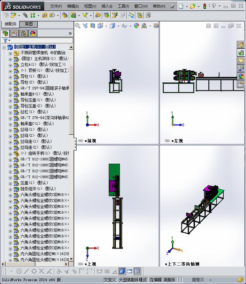
Task: Click the Interference Detection icon
Action: point(131,15)
